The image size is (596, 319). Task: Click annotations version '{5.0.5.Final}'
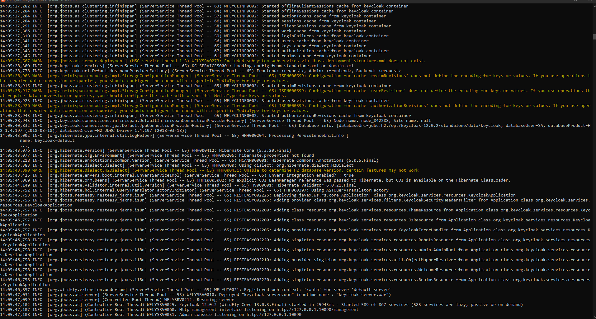point(362,160)
